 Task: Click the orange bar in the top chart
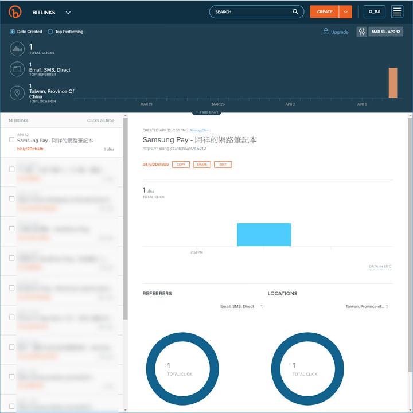click(x=393, y=83)
